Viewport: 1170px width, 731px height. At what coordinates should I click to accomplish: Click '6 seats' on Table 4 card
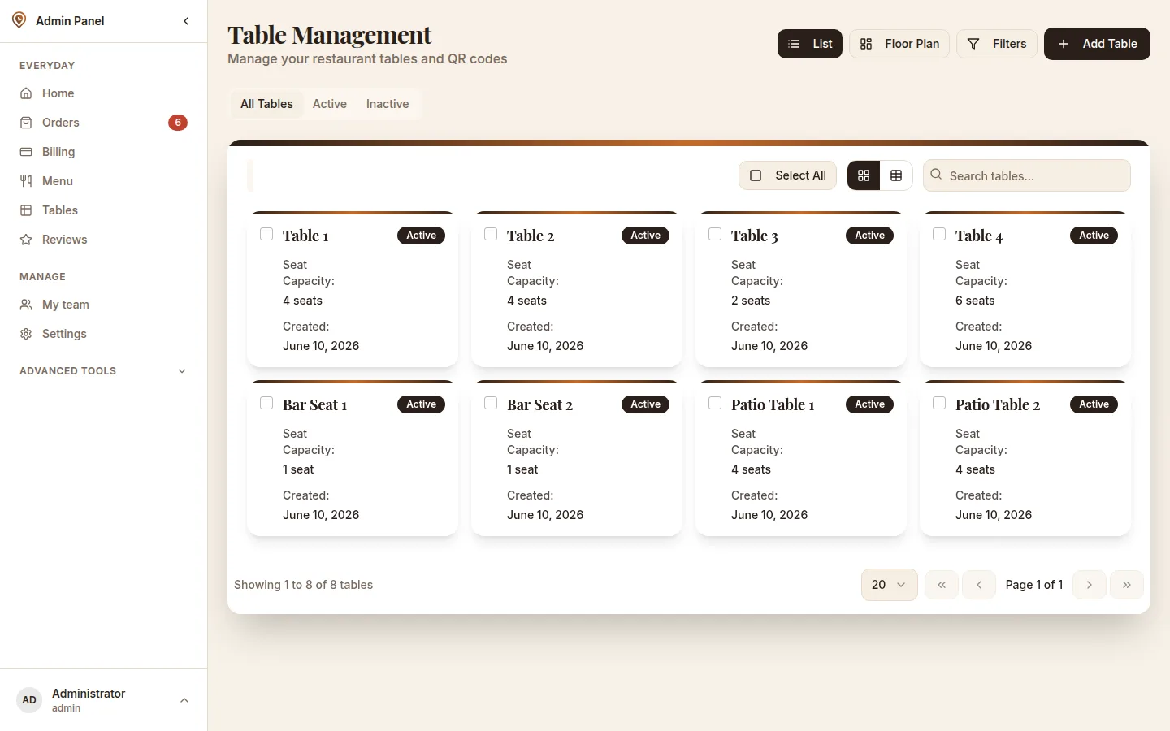pyautogui.click(x=975, y=301)
